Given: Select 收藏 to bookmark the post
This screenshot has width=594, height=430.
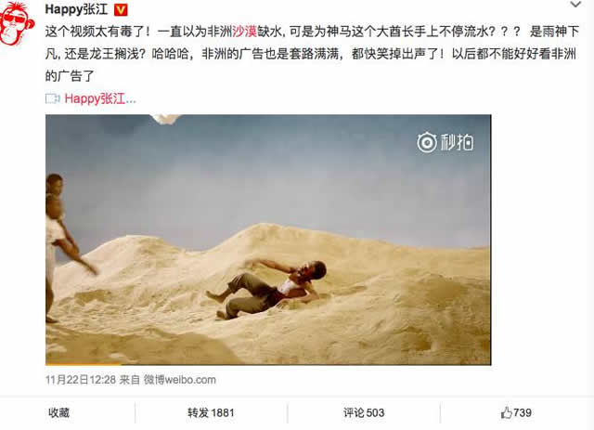Looking at the screenshot, I should 58,412.
